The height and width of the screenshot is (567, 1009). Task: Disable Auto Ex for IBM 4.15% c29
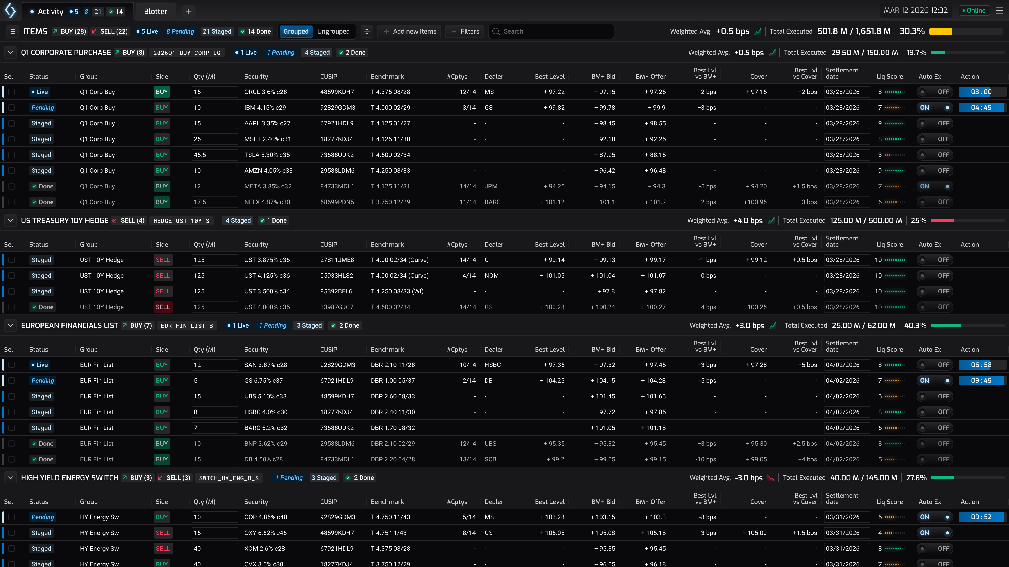tap(934, 108)
